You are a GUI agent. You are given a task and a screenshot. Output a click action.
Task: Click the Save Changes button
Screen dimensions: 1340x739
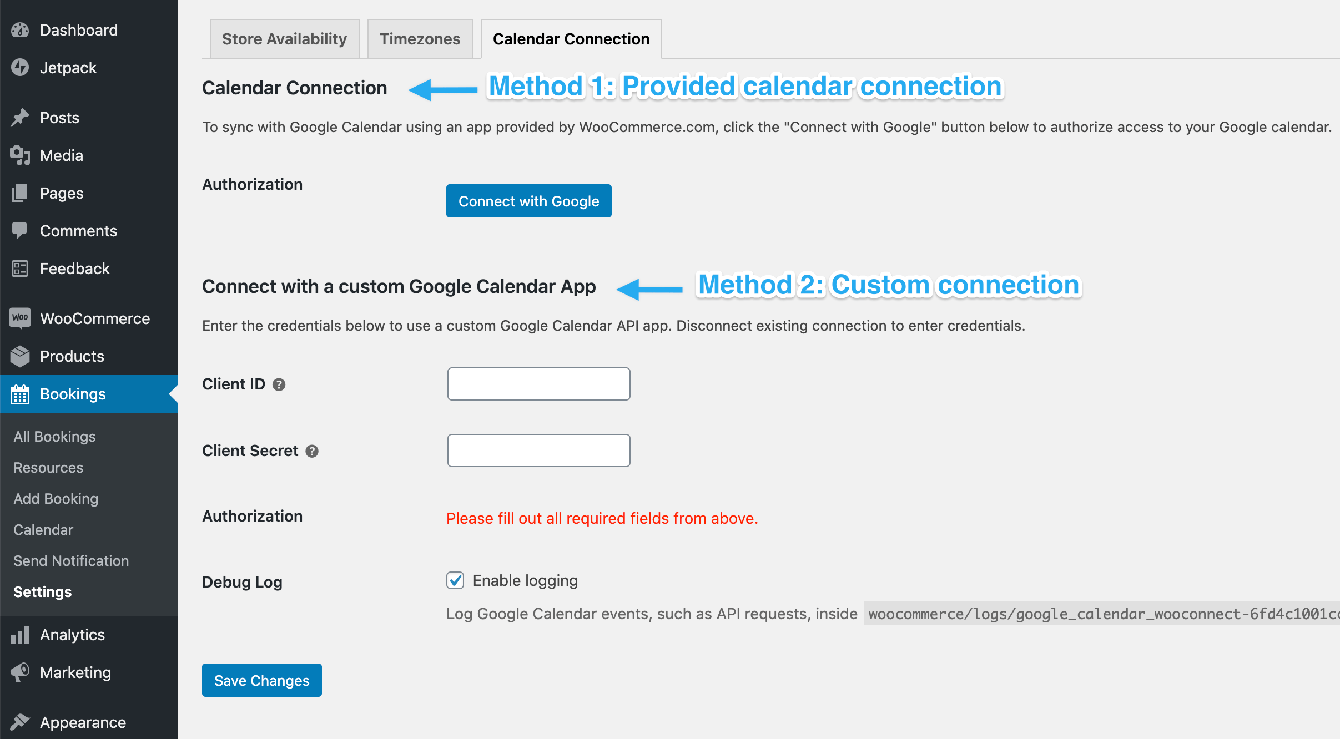tap(261, 680)
